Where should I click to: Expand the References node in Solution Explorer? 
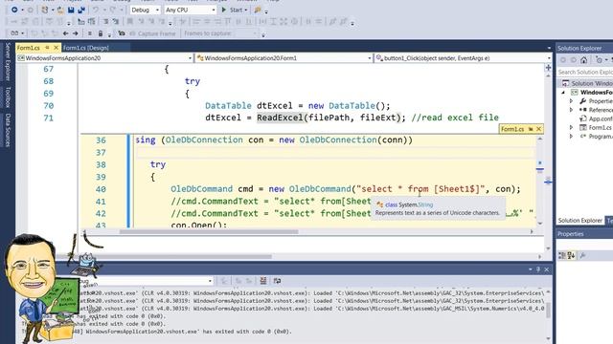pos(571,110)
